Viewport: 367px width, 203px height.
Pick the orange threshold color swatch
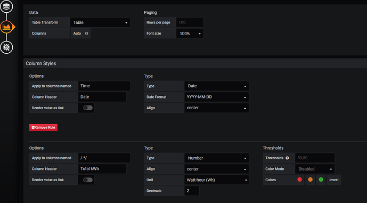tap(310, 180)
